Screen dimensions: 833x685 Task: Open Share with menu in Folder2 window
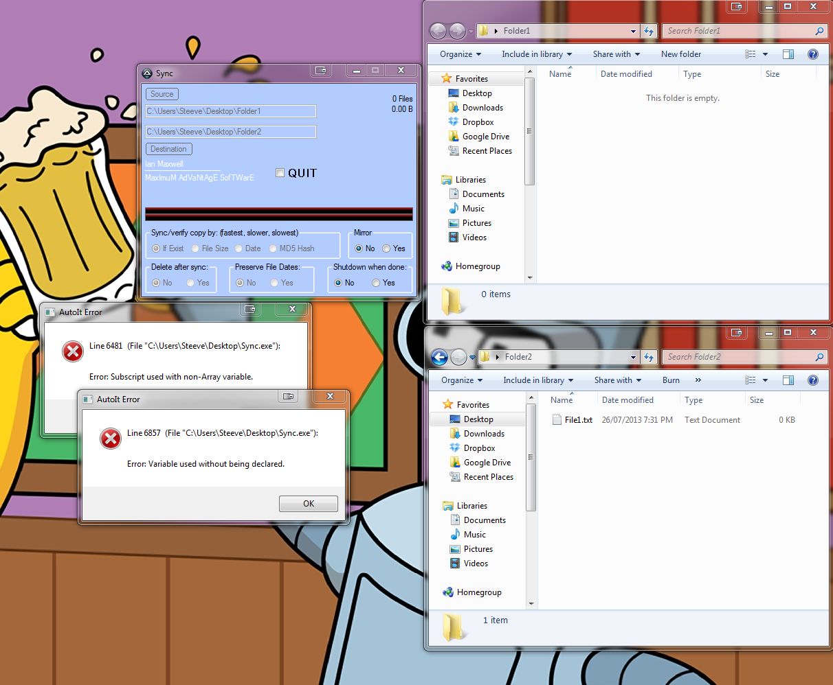click(618, 380)
